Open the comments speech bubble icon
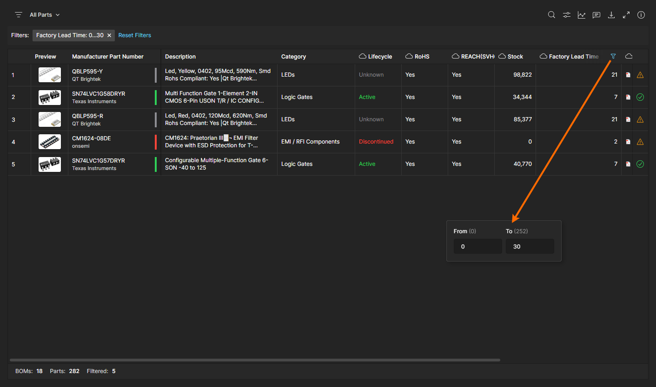 pos(596,15)
